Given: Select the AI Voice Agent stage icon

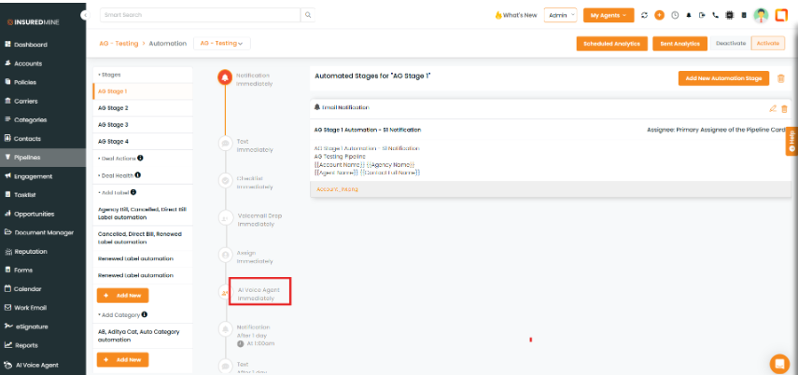Looking at the screenshot, I should [224, 293].
